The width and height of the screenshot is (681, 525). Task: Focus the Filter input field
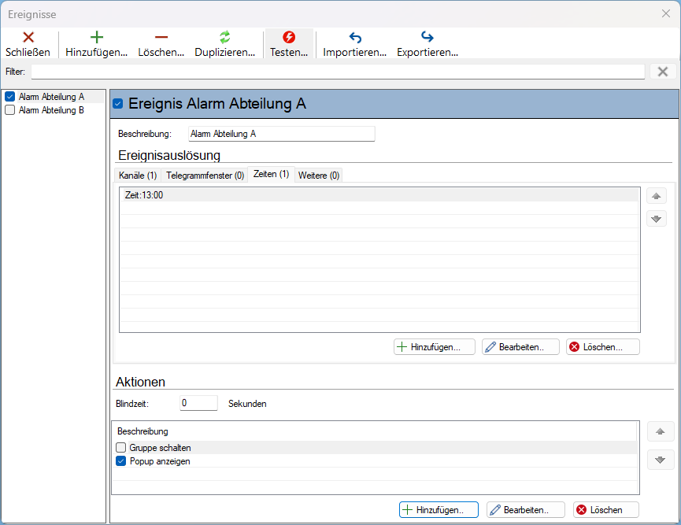click(x=338, y=72)
